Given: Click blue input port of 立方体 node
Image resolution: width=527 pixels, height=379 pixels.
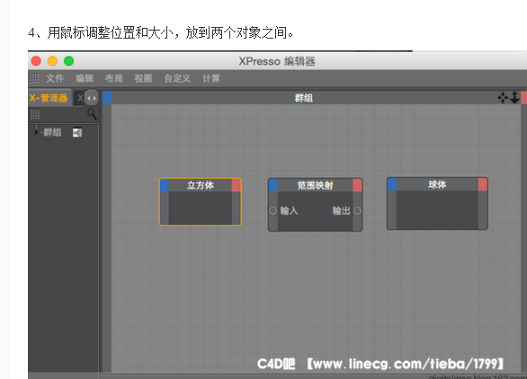Looking at the screenshot, I should (165, 185).
